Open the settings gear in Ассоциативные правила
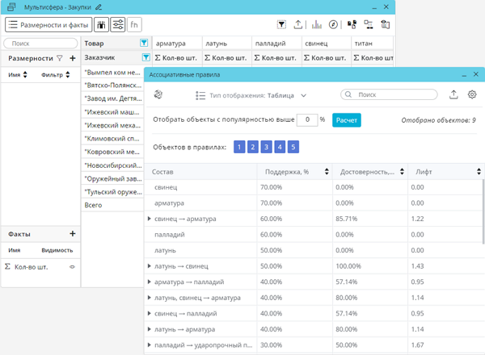 pyautogui.click(x=472, y=95)
